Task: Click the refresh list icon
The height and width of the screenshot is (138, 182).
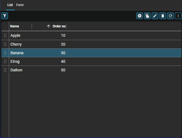Action: point(170,16)
